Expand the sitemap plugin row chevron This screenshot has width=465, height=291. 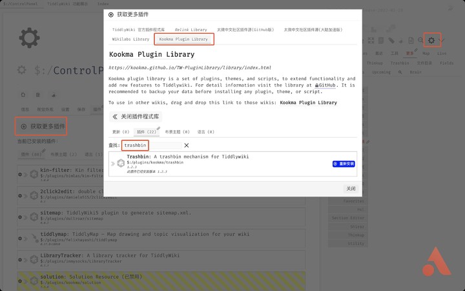pyautogui.click(x=26, y=217)
